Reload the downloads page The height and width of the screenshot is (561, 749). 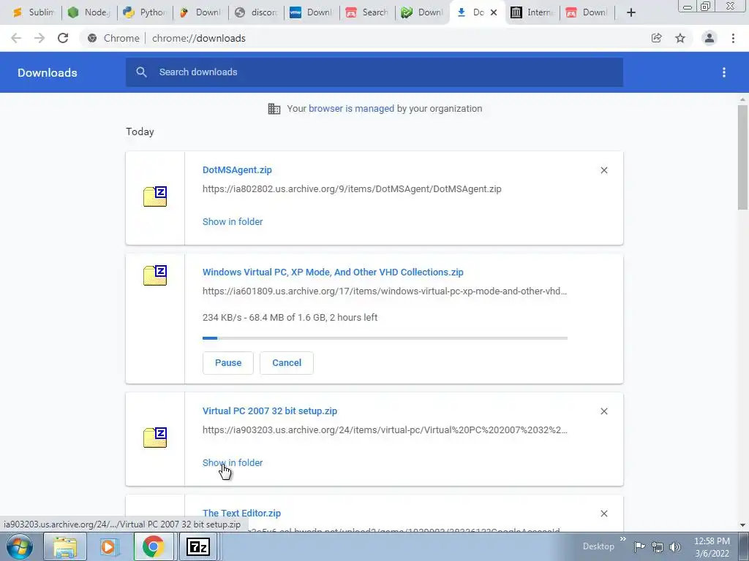point(63,38)
